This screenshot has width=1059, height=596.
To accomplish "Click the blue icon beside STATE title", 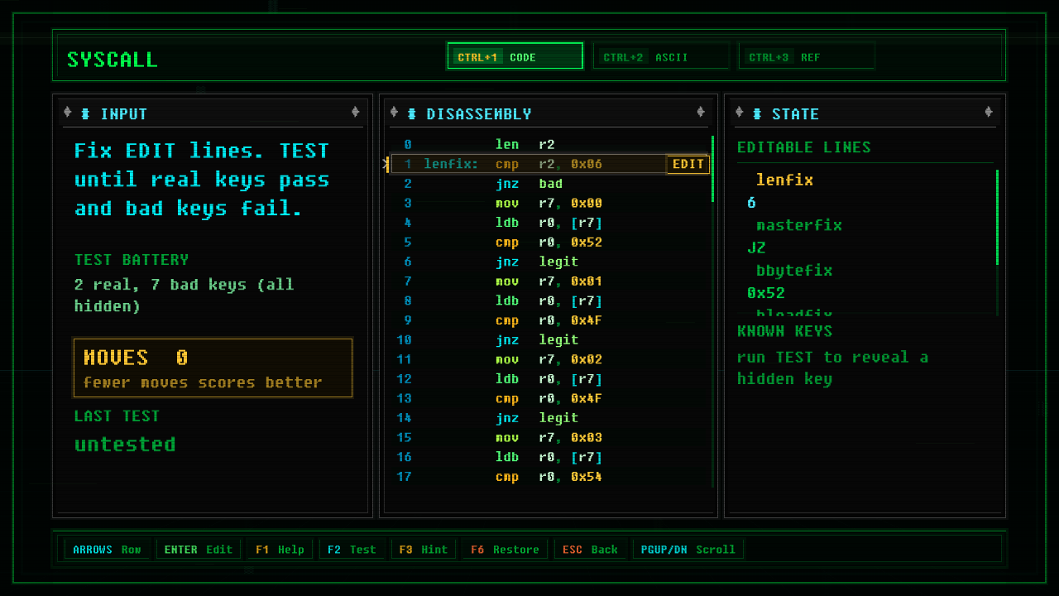I will 757,114.
